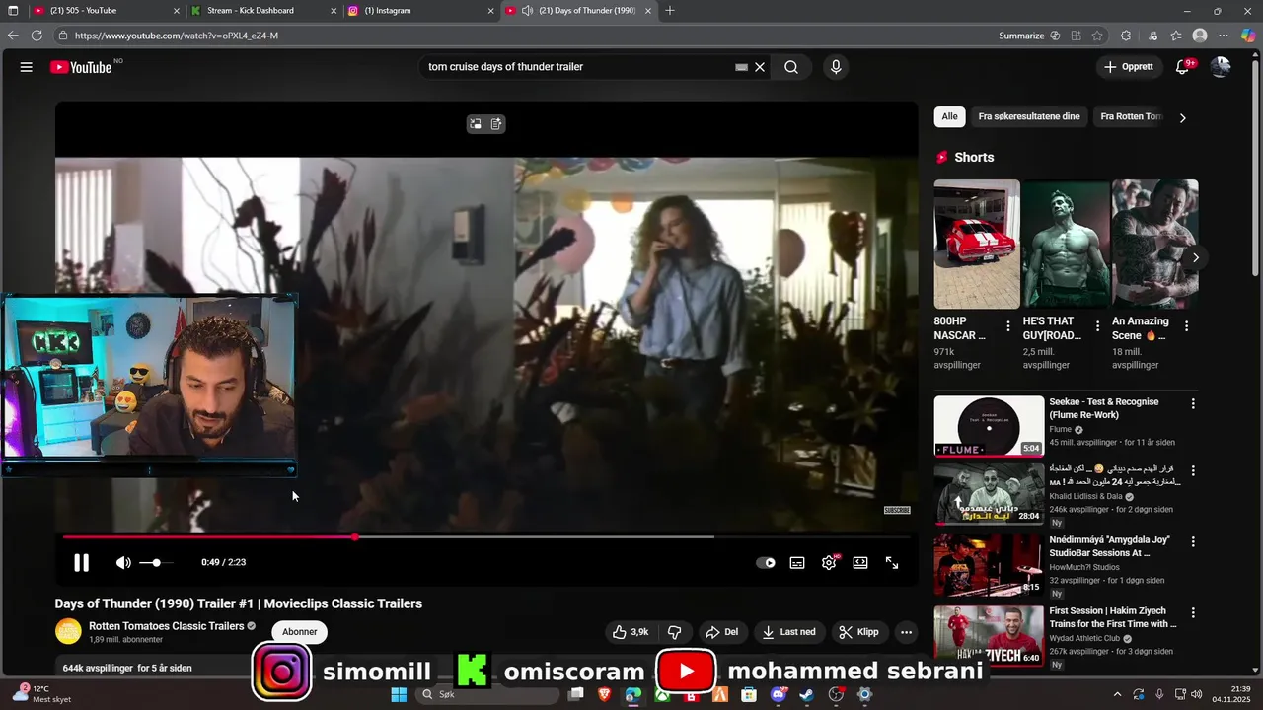Screen dimensions: 1263x710
Task: Enter fullscreen in the video player
Action: (x=892, y=563)
